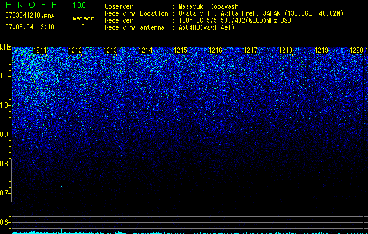Click the A504HB(yagi 4el) antenna text

tap(207, 27)
